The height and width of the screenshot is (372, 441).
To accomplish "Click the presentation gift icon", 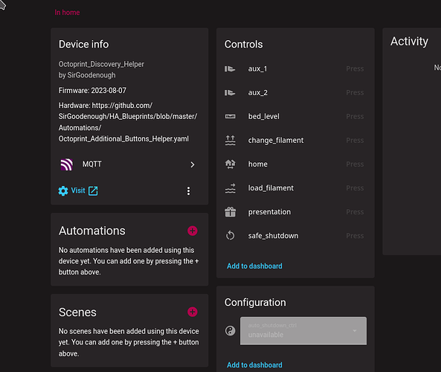I will click(x=230, y=212).
